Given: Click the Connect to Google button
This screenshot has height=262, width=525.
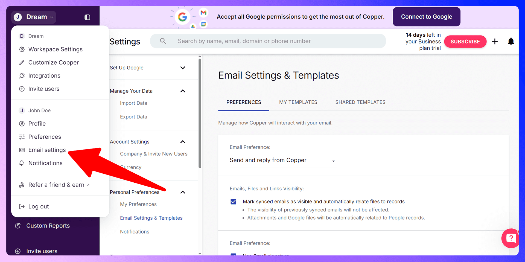Looking at the screenshot, I should tap(427, 17).
